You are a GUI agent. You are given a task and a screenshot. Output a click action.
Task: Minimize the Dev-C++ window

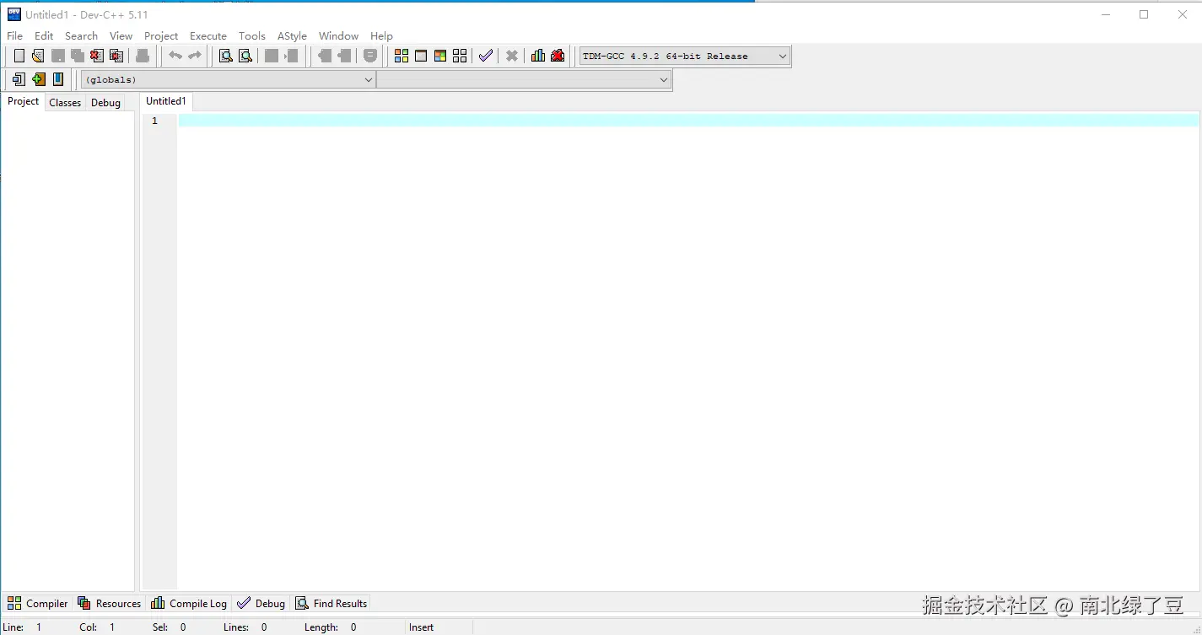pyautogui.click(x=1105, y=14)
